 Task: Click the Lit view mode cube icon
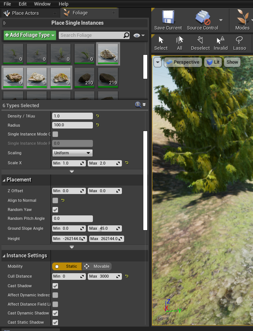[209, 62]
